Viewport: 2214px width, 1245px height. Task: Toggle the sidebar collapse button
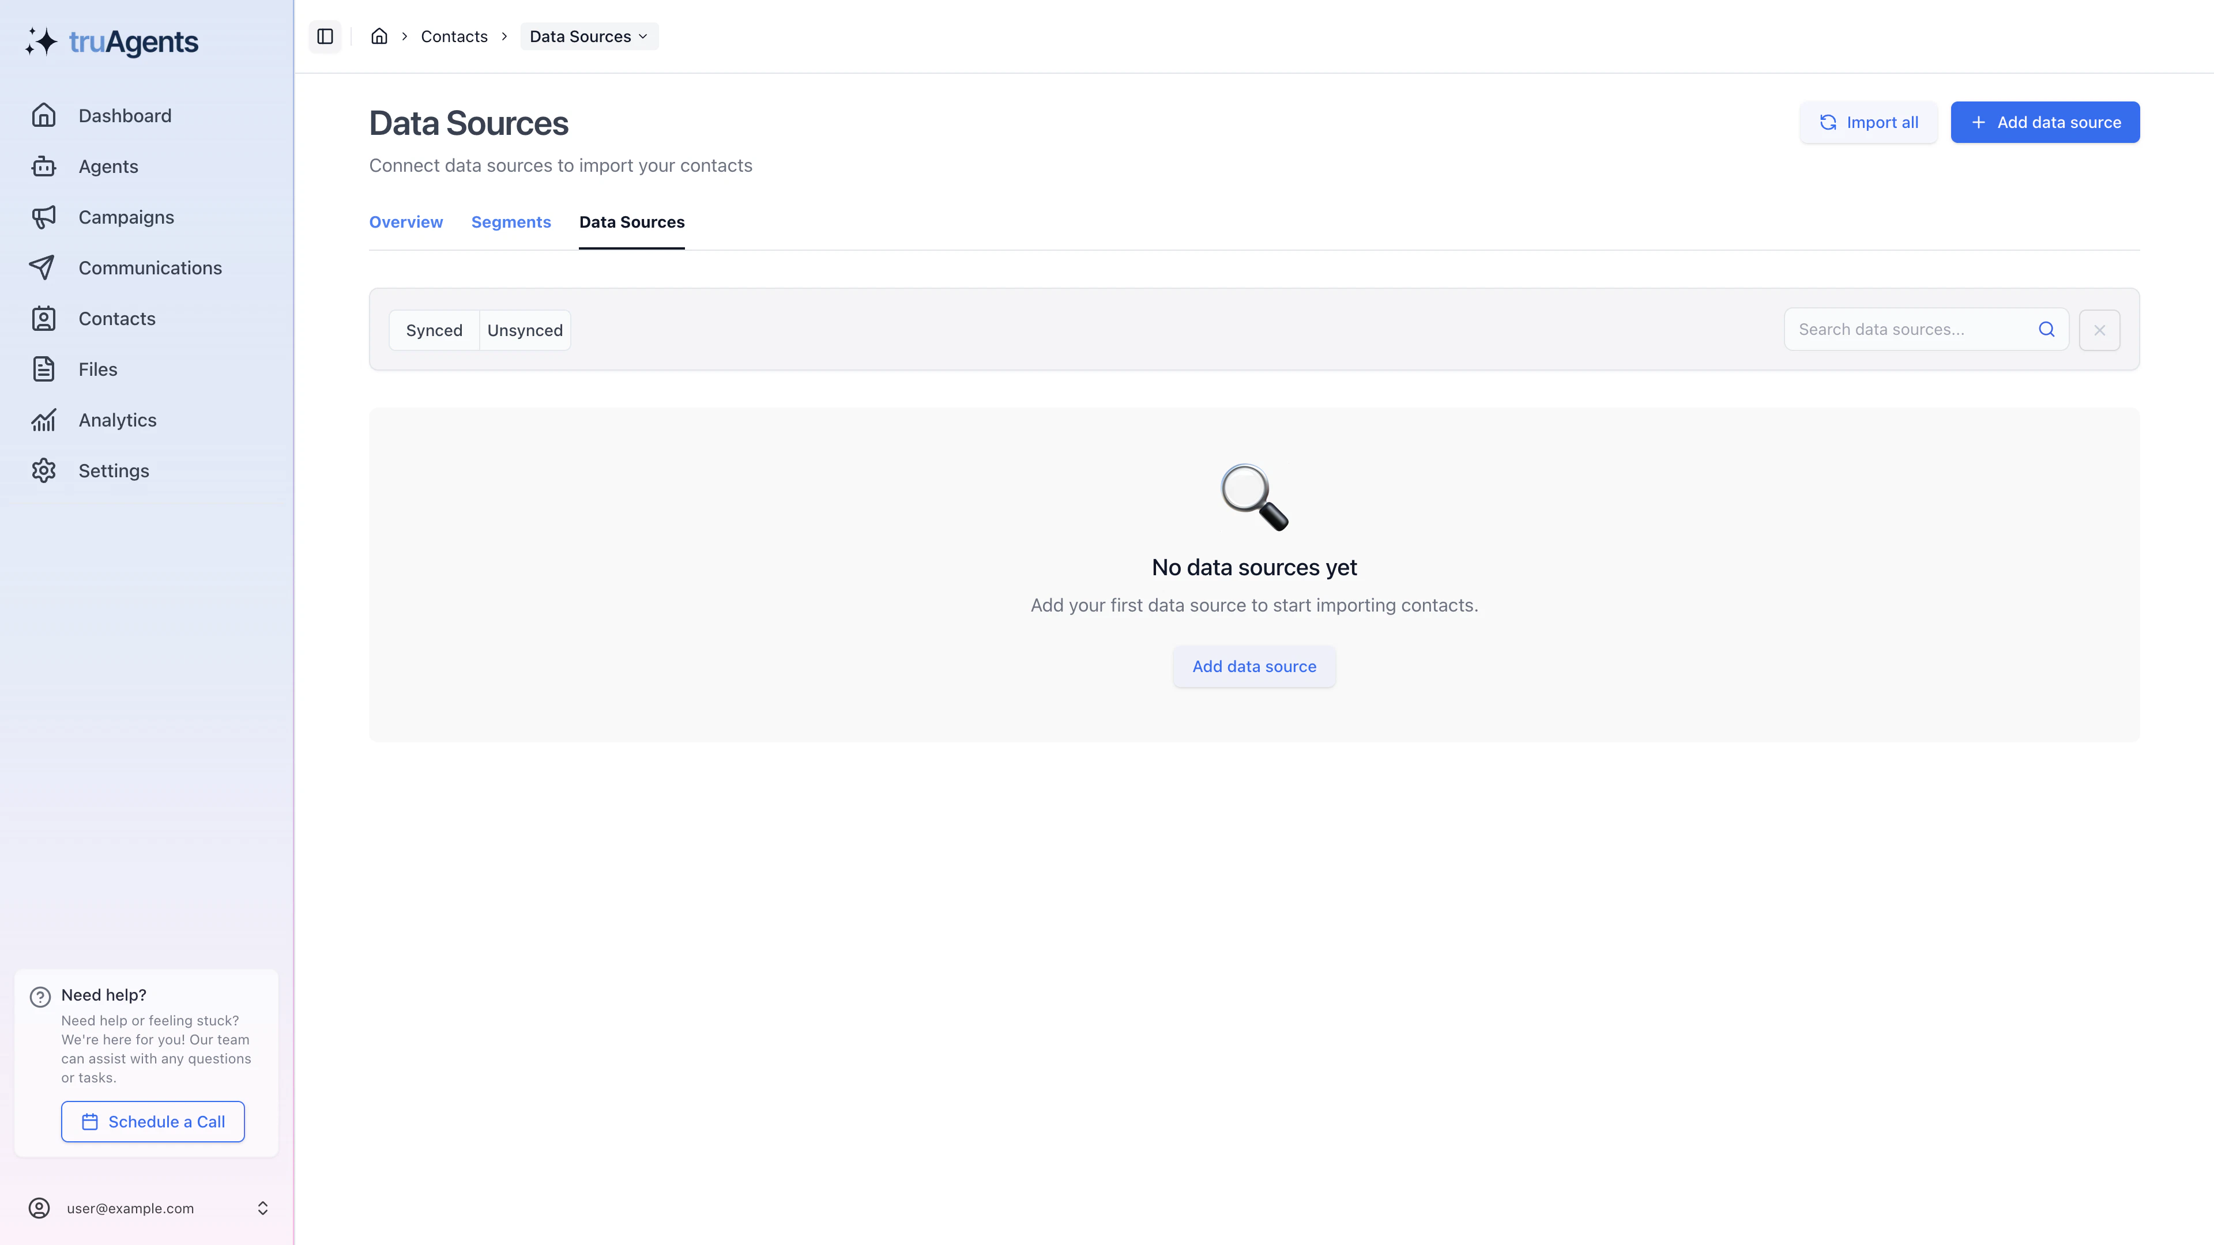coord(325,36)
